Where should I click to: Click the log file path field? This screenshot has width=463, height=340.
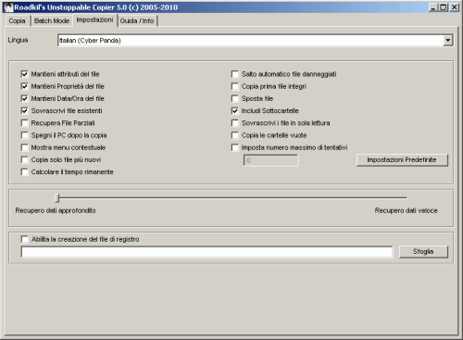[x=206, y=252]
